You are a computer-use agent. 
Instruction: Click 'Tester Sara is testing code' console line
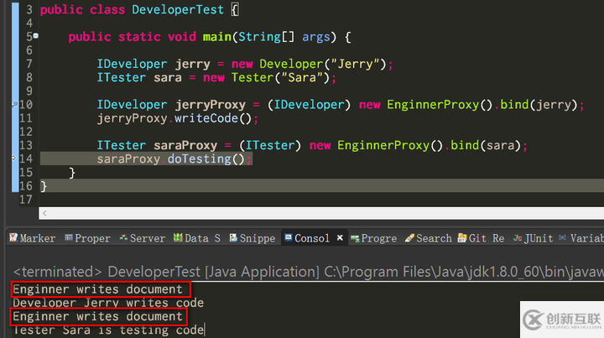108,330
